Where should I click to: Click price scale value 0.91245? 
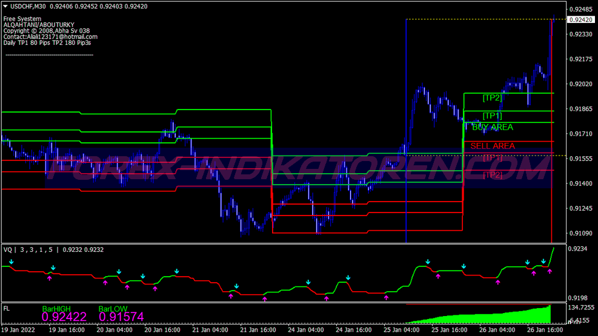coord(581,208)
